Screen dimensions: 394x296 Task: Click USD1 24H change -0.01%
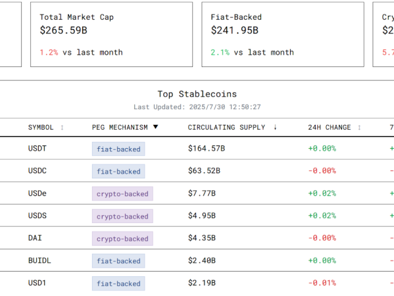click(322, 283)
